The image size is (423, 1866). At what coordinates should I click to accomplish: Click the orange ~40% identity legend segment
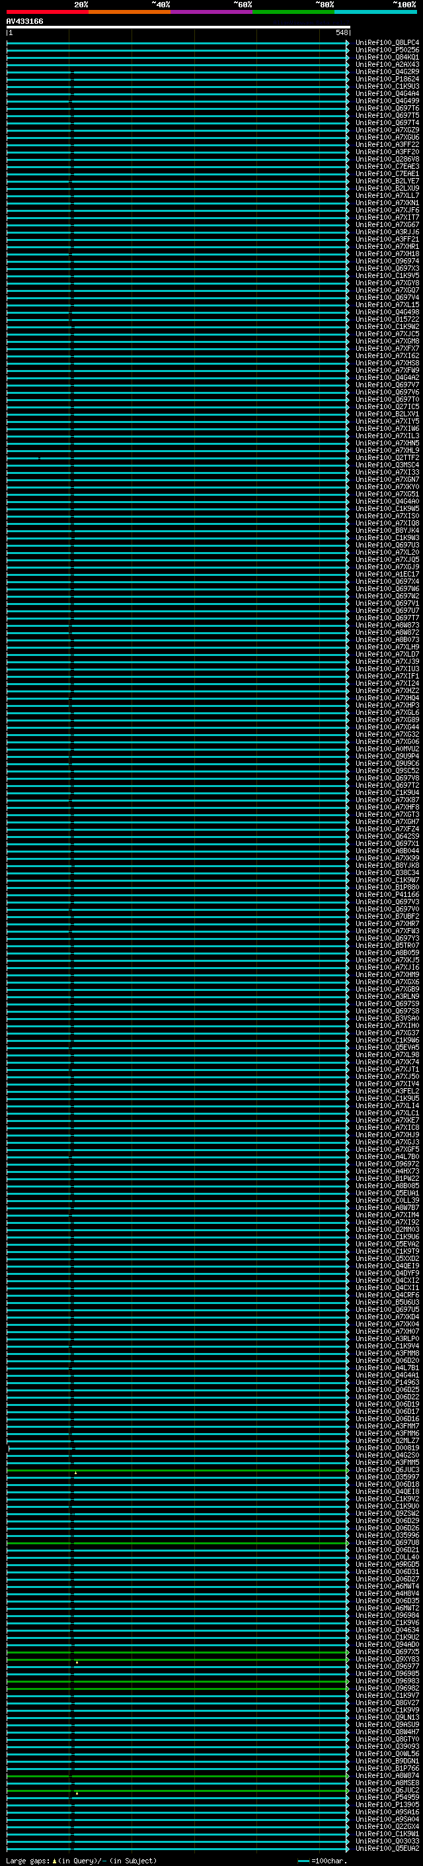pos(130,12)
